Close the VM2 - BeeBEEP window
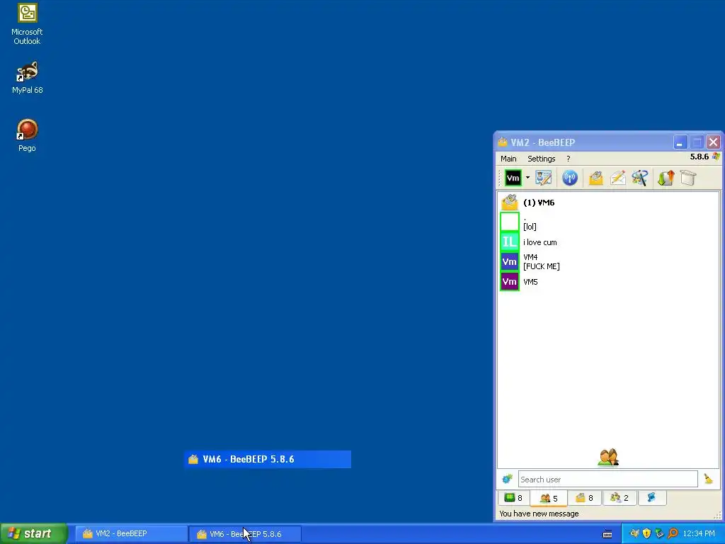This screenshot has height=544, width=725. click(714, 142)
